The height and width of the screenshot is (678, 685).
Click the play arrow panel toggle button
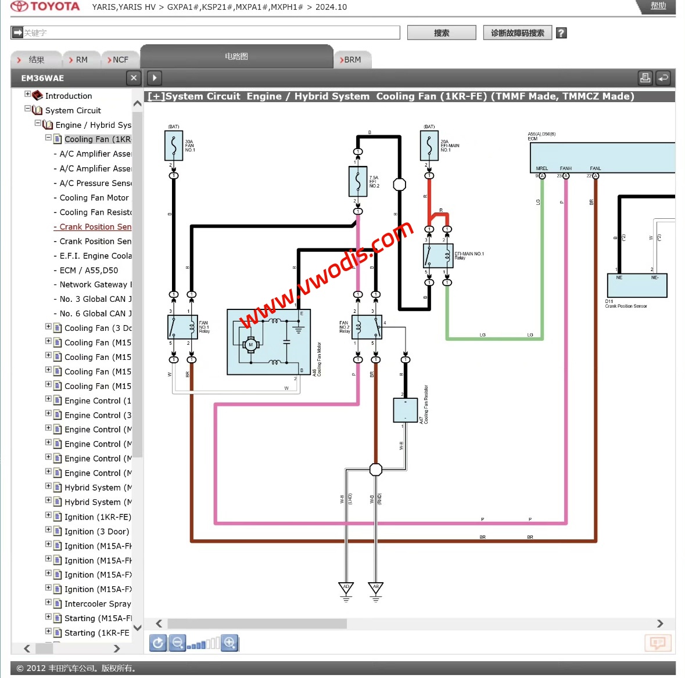coord(154,78)
